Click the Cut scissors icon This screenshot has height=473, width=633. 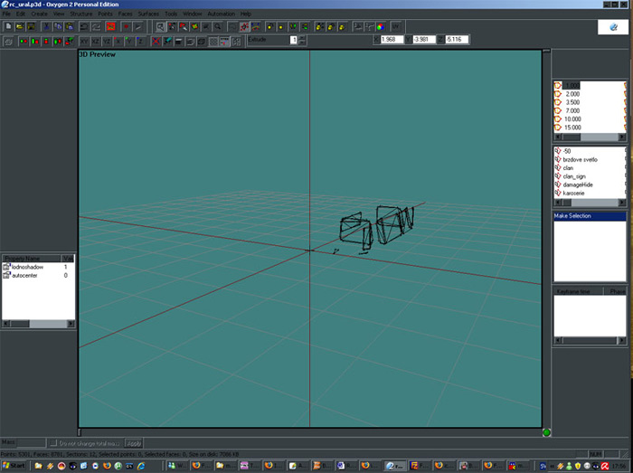[46, 27]
